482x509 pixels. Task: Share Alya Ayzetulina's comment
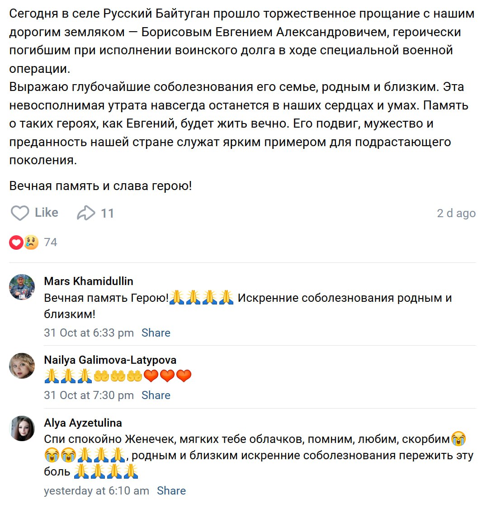[171, 491]
